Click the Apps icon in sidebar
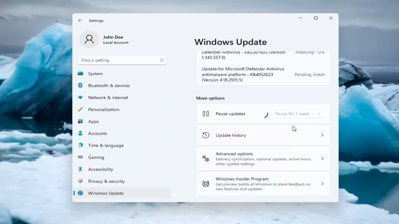399x224 pixels. [x=80, y=121]
